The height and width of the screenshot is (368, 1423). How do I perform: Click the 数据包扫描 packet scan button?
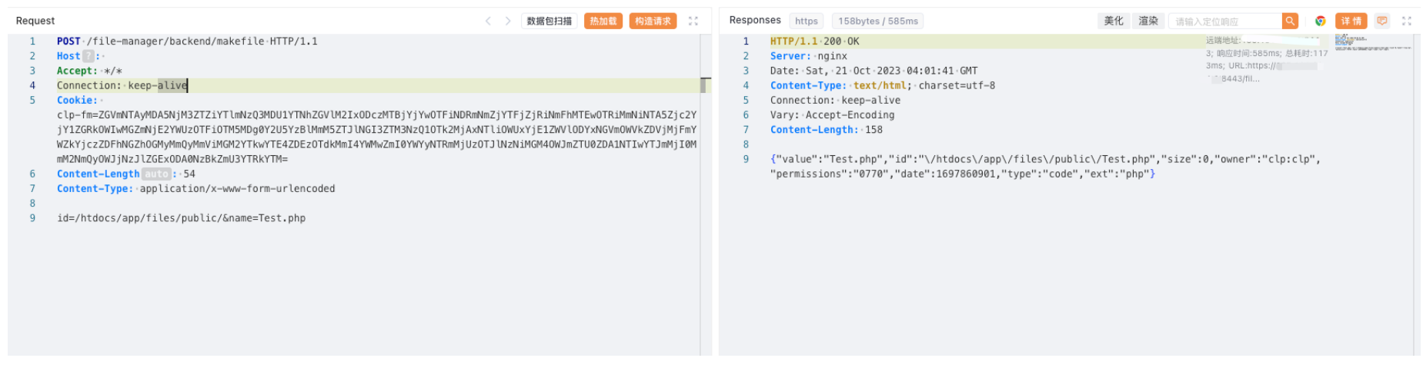coord(549,21)
